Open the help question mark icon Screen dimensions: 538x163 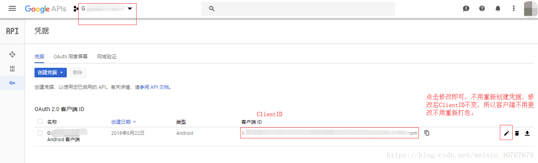tap(482, 8)
